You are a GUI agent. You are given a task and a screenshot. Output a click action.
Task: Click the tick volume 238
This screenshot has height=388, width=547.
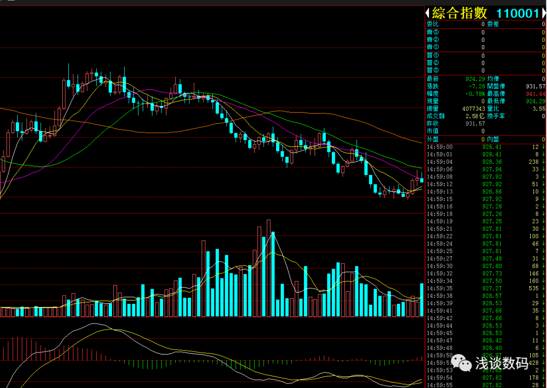click(x=534, y=162)
